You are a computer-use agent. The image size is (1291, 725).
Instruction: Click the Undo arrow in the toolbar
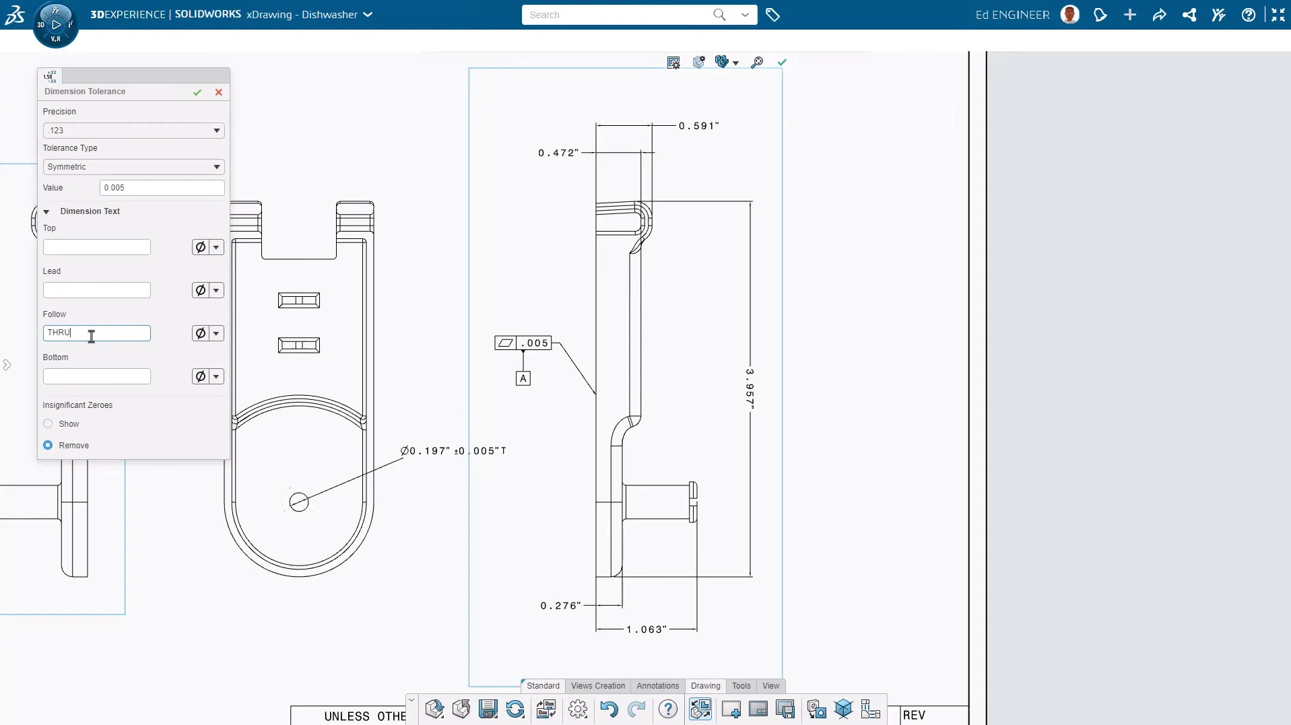[x=609, y=709]
